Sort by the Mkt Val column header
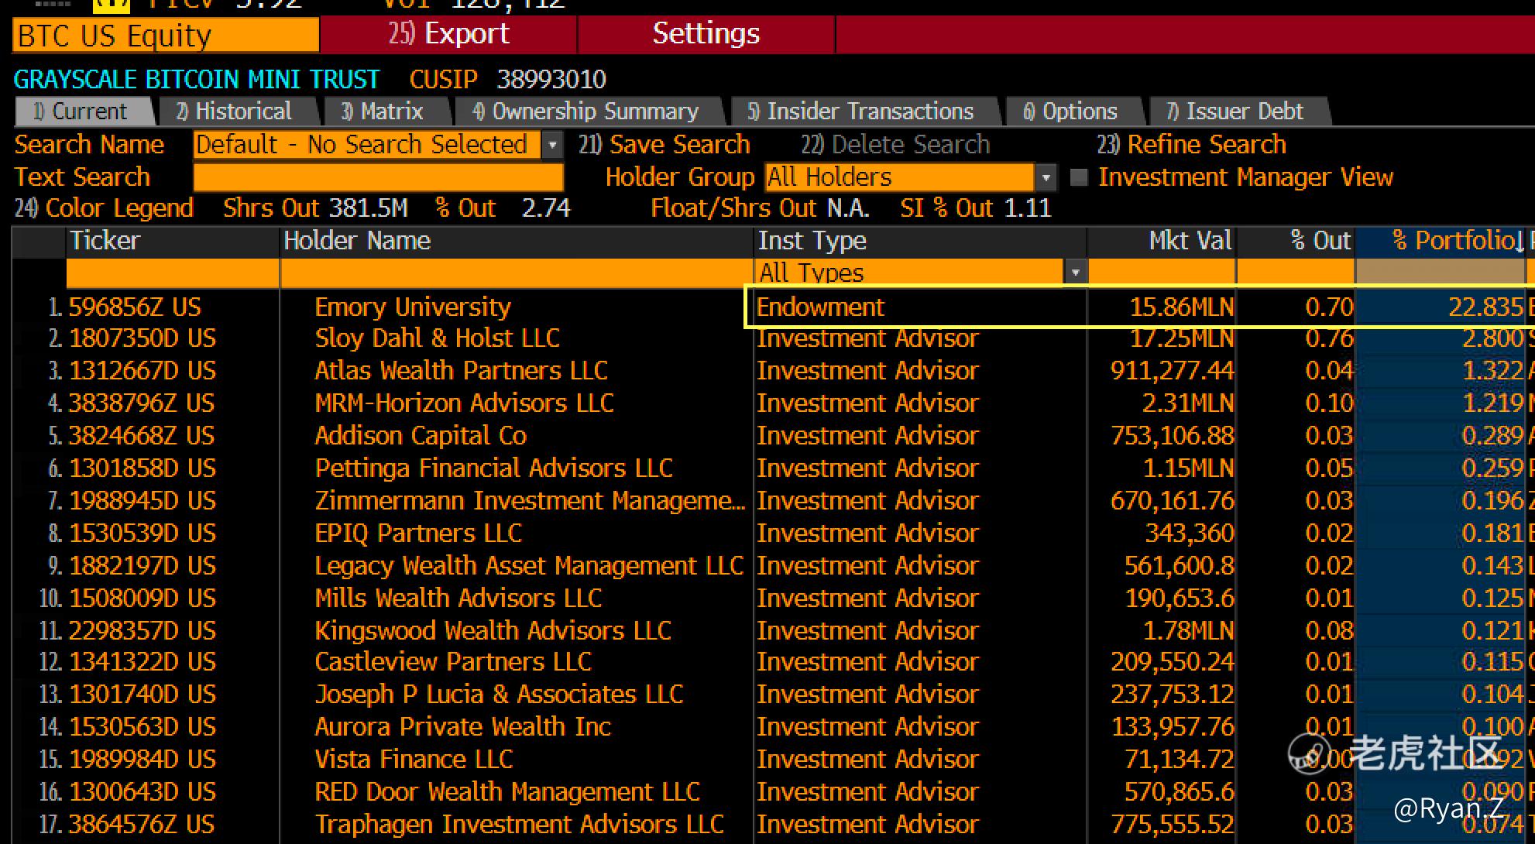 coord(1189,241)
